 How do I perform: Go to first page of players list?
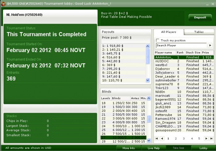tap(157, 138)
